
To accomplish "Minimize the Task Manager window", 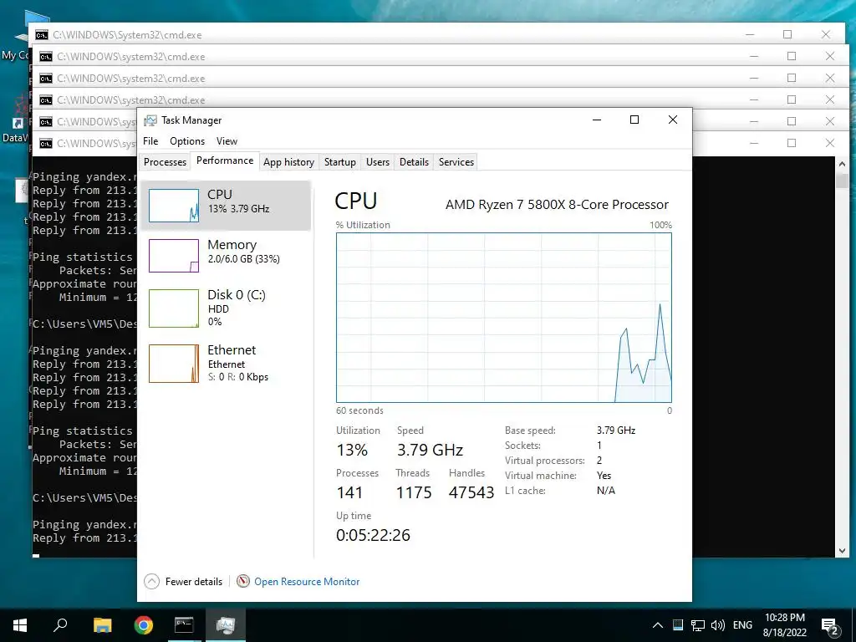I will pos(597,120).
